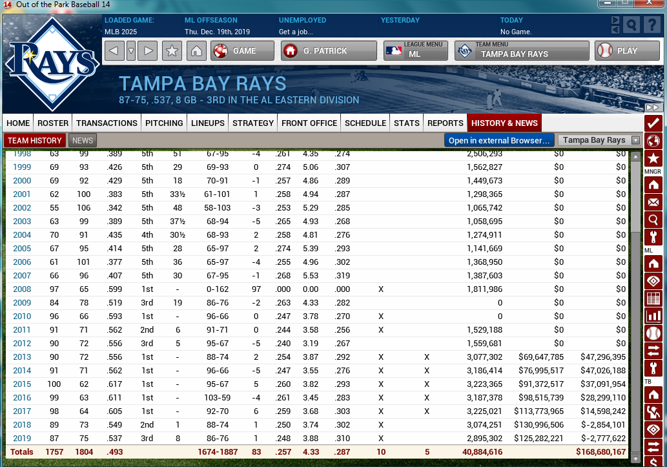Click the manager mail envelope icon
The image size is (667, 467).
[x=653, y=202]
